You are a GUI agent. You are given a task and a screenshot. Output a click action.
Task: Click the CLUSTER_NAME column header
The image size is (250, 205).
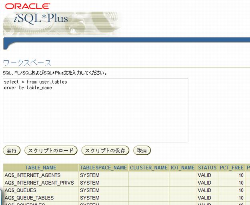pos(148,167)
